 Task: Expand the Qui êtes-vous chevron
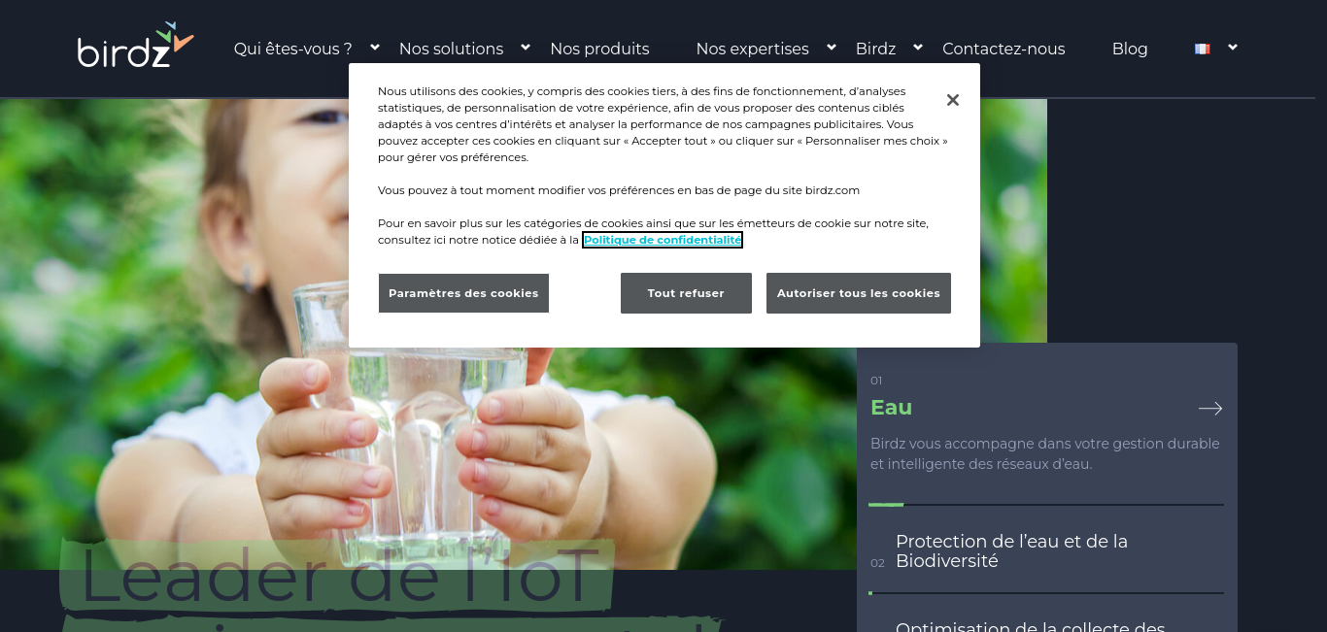point(375,47)
